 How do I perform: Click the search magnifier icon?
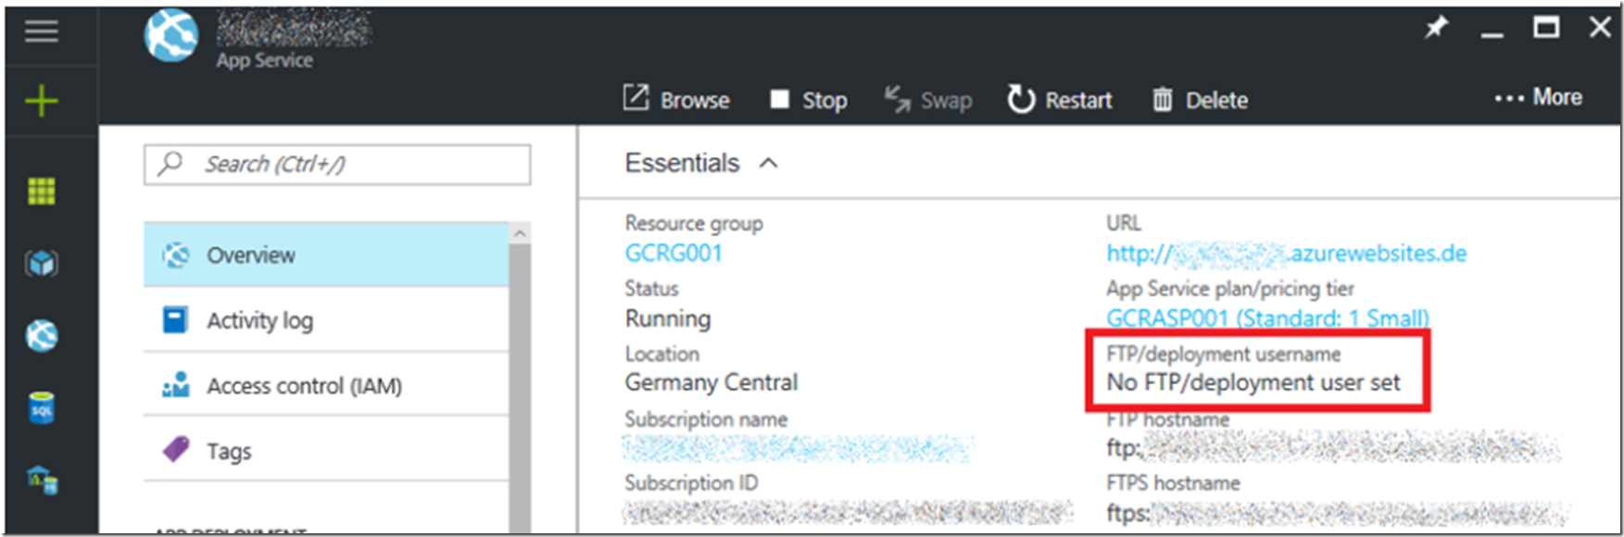click(x=170, y=164)
